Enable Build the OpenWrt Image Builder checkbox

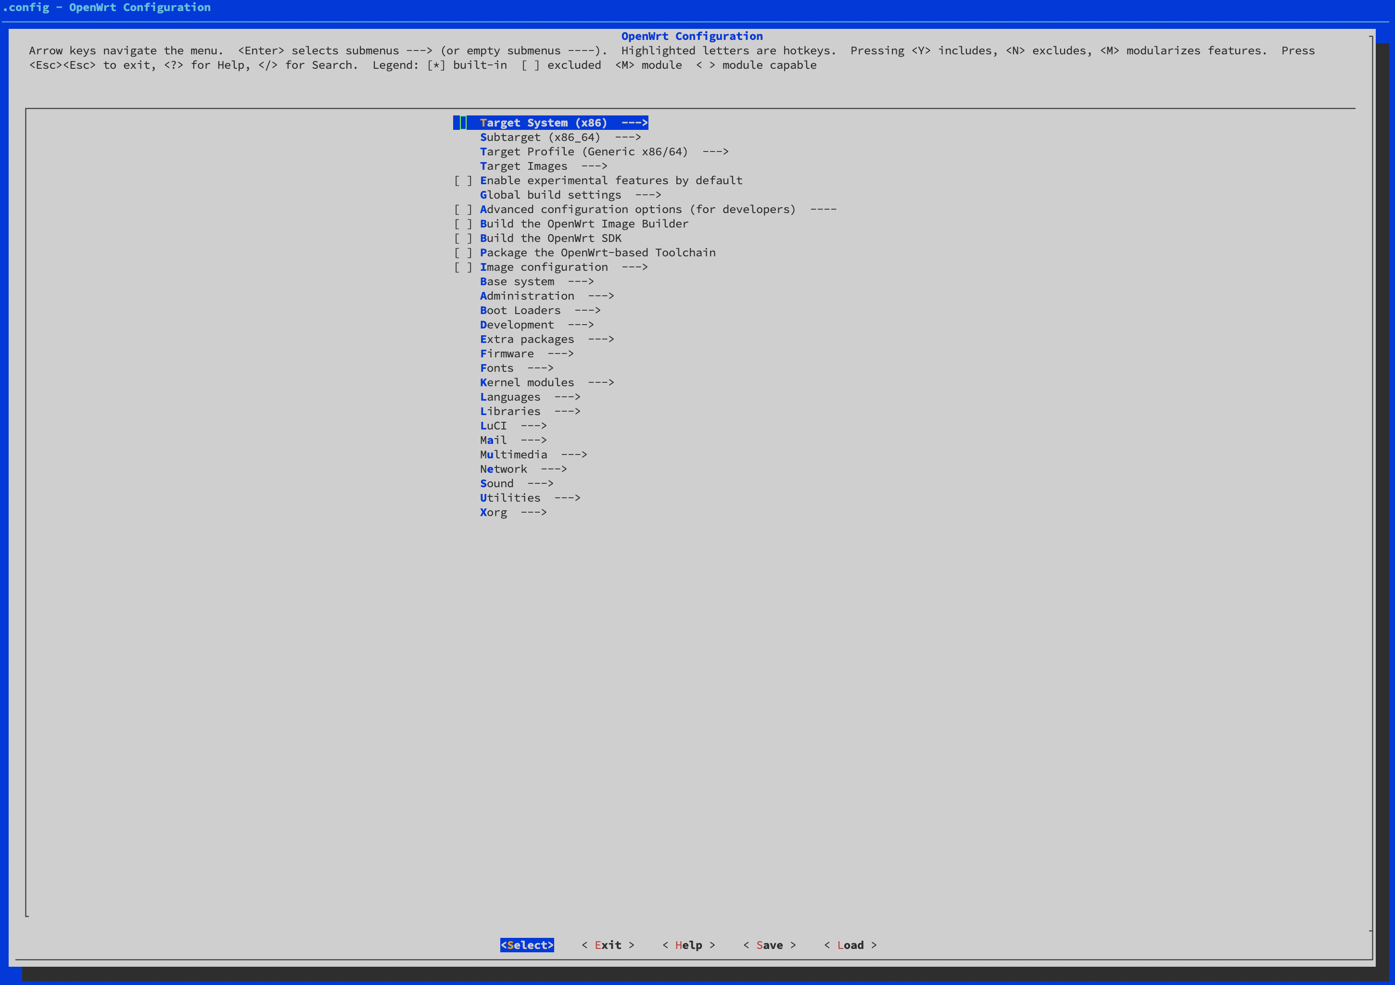[463, 224]
